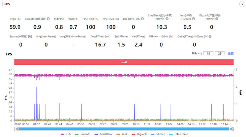246x137 pixels.
Task: Open SmallJank (/10min) help tooltip icon
Action: coord(167,19)
